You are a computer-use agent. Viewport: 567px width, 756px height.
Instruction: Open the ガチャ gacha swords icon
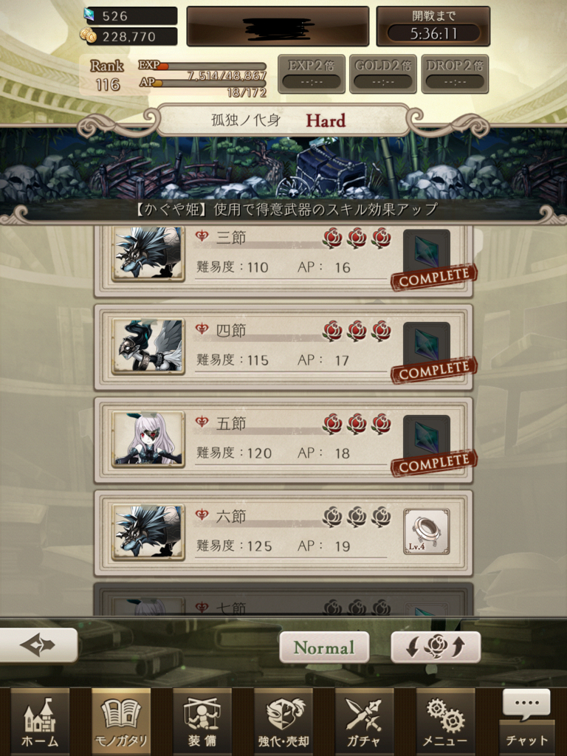(x=364, y=721)
